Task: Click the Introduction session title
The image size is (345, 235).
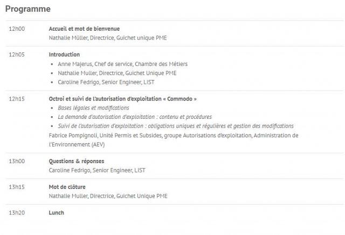Action: click(x=64, y=55)
